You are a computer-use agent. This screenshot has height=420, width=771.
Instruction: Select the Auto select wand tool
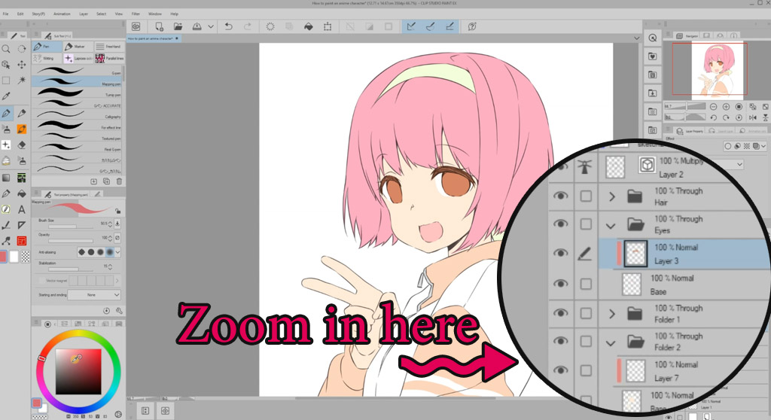pyautogui.click(x=22, y=80)
